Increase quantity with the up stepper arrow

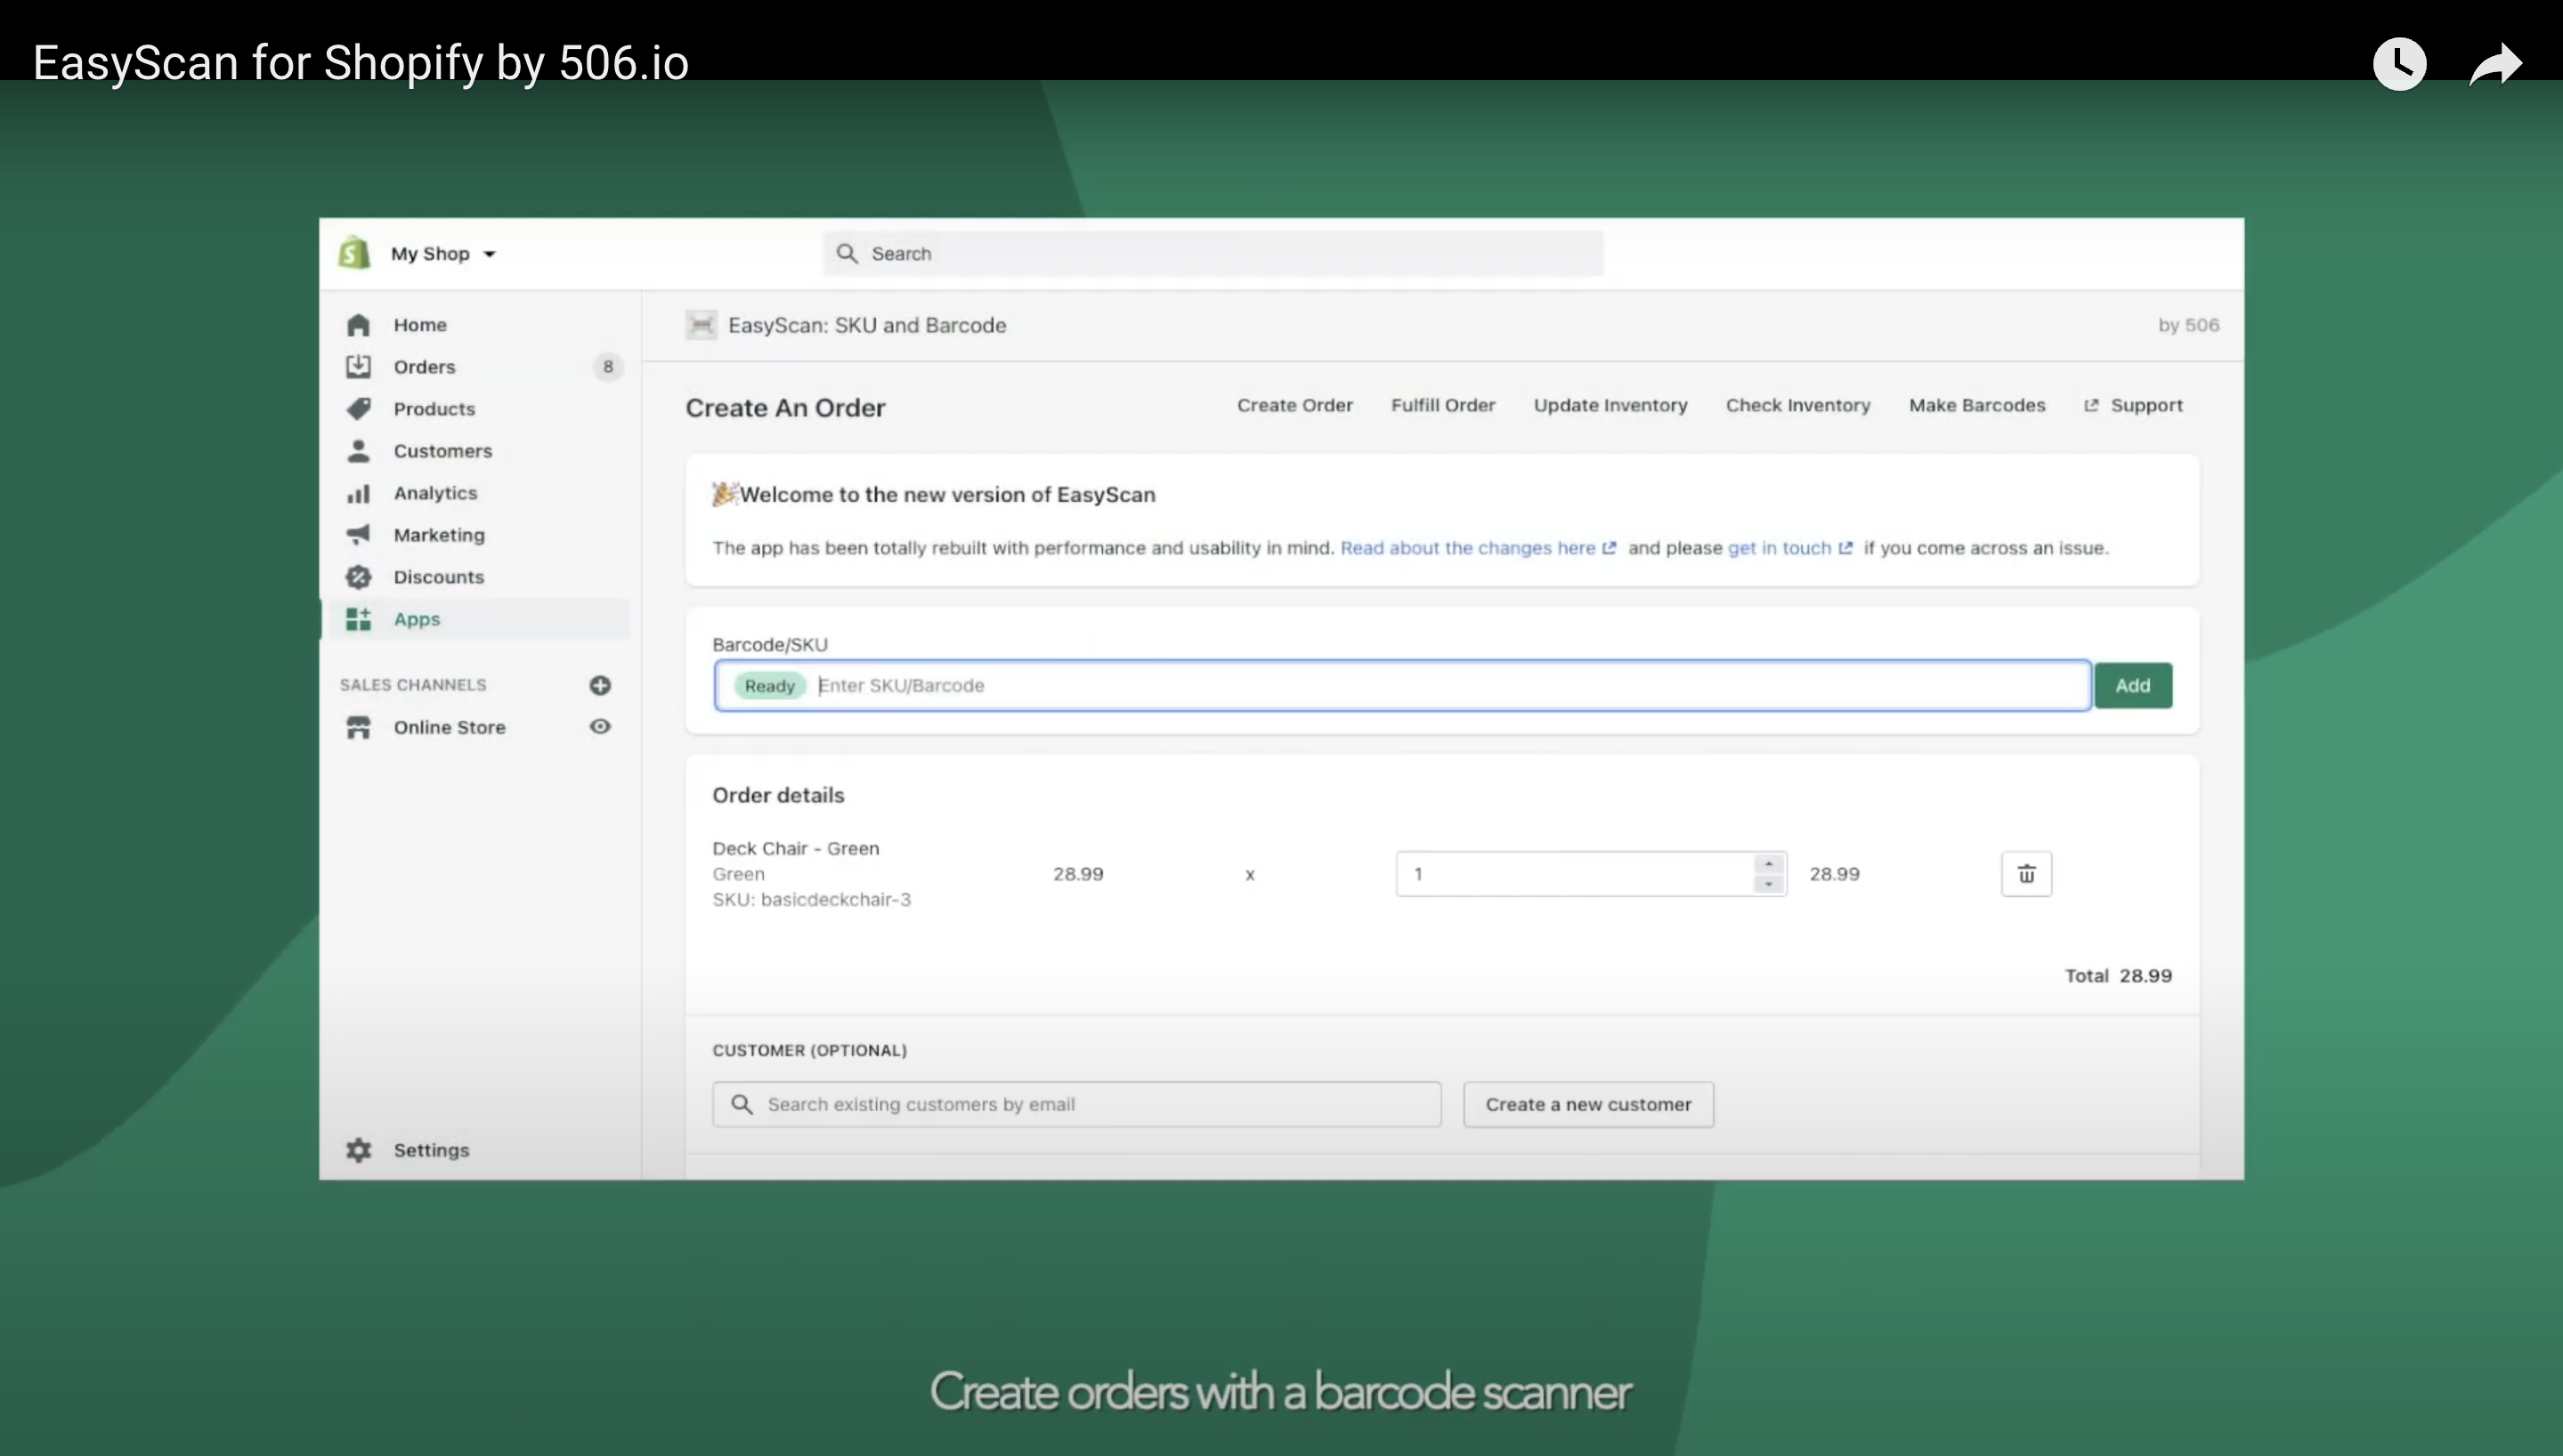(1768, 864)
